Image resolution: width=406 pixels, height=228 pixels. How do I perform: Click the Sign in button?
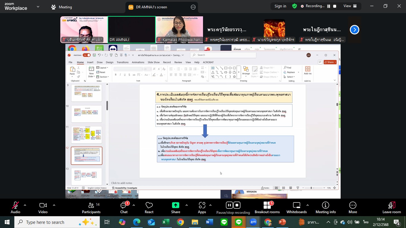(280, 6)
